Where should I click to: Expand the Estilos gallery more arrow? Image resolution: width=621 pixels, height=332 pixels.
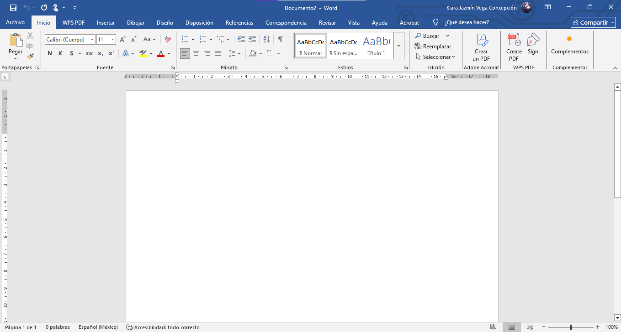coord(398,46)
